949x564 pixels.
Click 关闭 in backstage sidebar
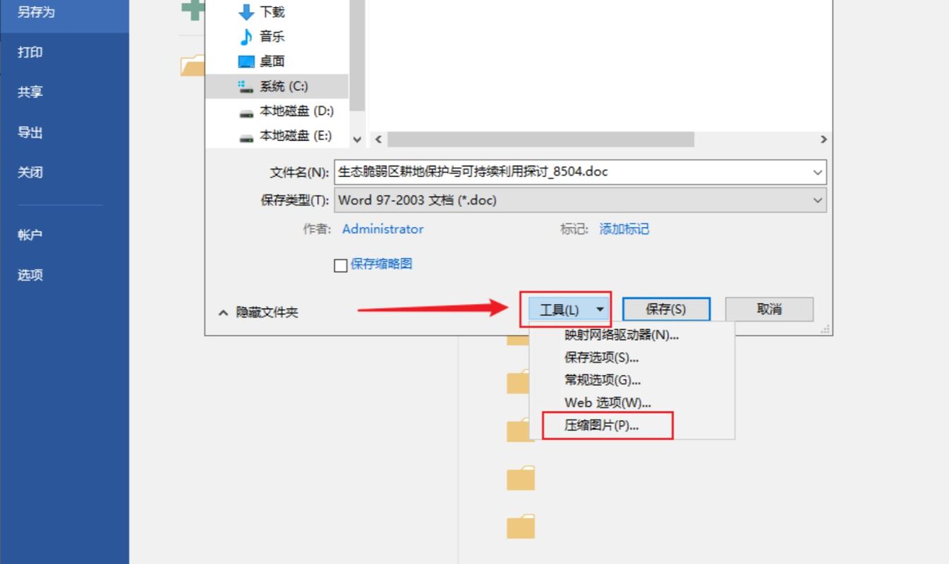coord(30,172)
